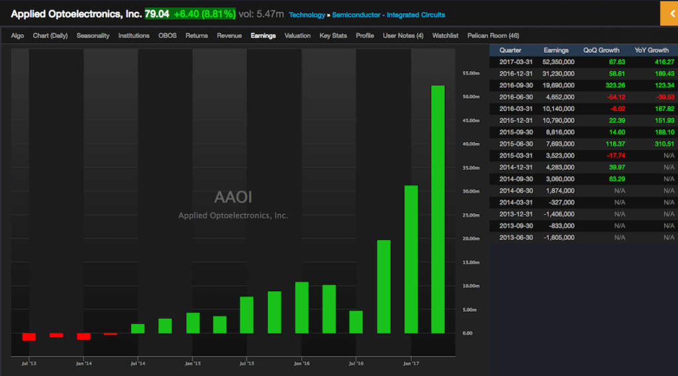
Task: Select the 2017-03-31 quarter row
Action: pyautogui.click(x=584, y=62)
